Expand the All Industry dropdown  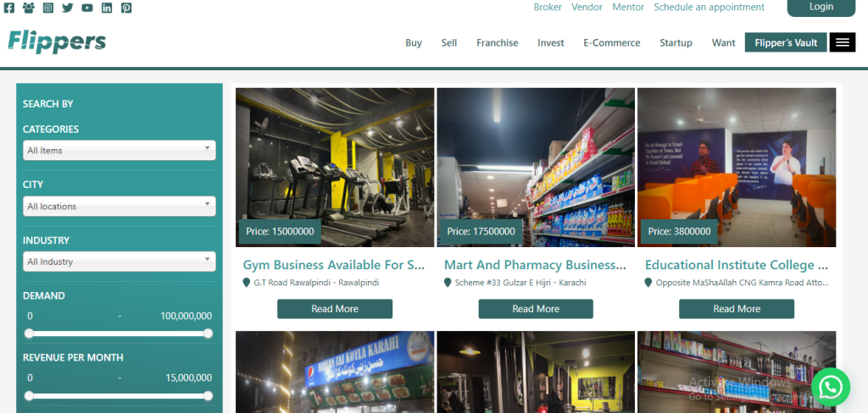119,262
